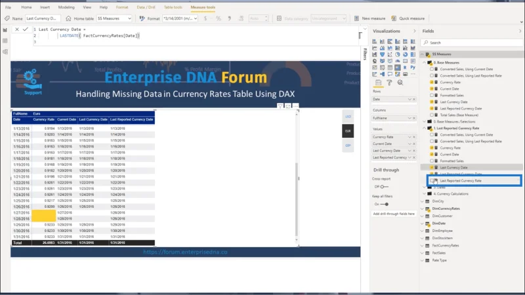Toggle Keep all filters switch
This screenshot has height=295, width=525.
tap(385, 204)
